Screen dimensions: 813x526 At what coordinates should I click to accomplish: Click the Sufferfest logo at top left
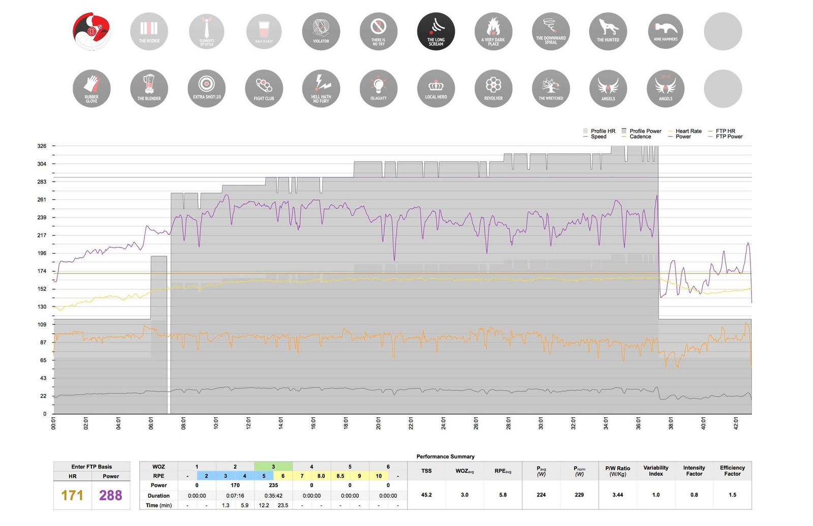(x=91, y=32)
